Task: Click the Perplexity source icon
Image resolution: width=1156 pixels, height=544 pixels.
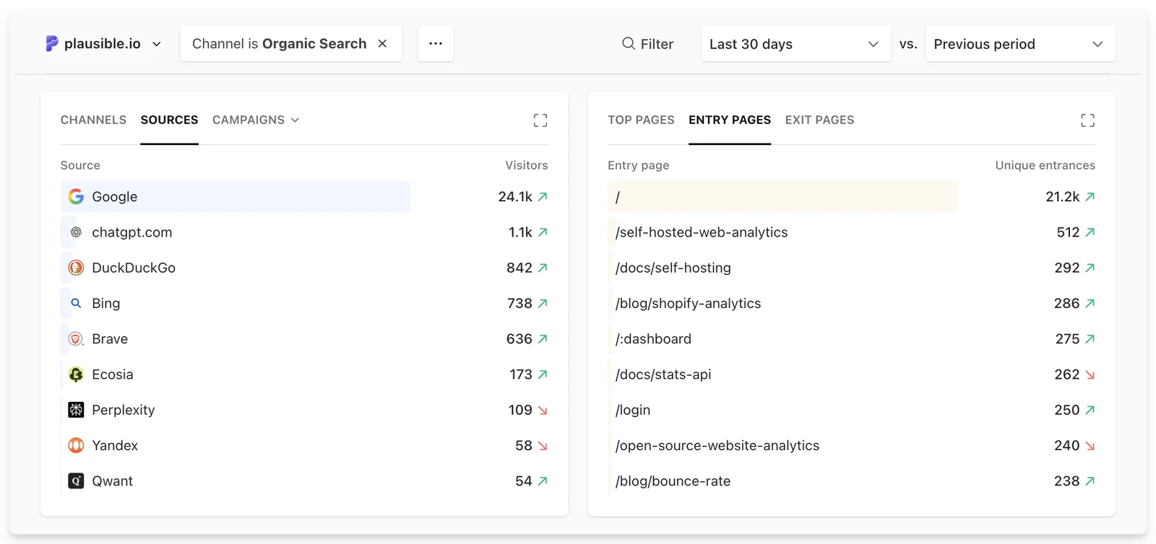Action: tap(76, 410)
